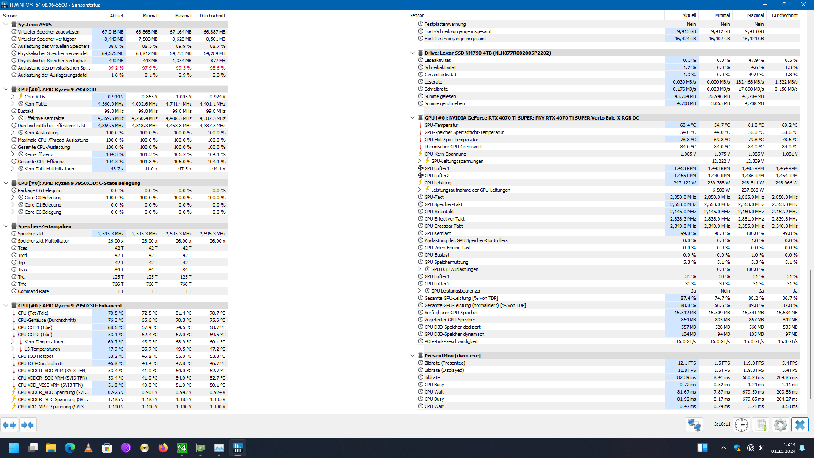Open sensor settings with the gear icon

(780, 425)
